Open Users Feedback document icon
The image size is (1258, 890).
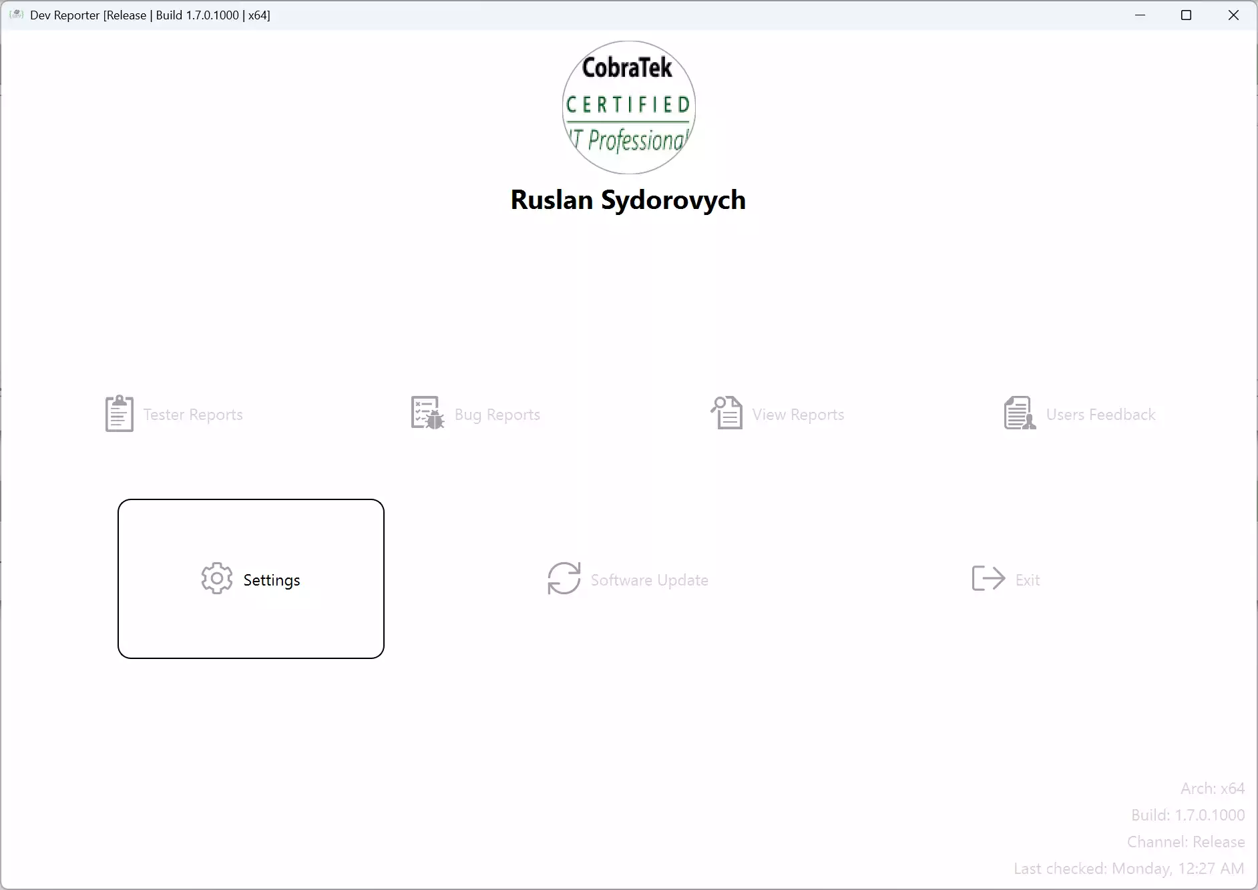(1020, 413)
